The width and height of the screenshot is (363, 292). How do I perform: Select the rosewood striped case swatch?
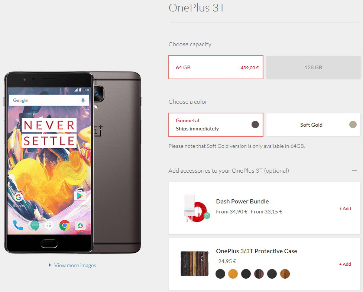[259, 274]
